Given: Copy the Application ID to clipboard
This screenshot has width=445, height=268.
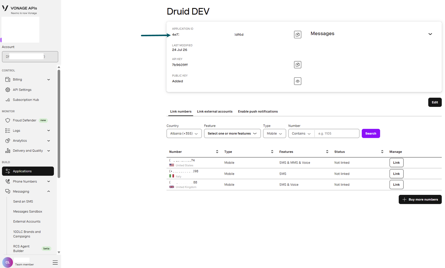Looking at the screenshot, I should [297, 35].
